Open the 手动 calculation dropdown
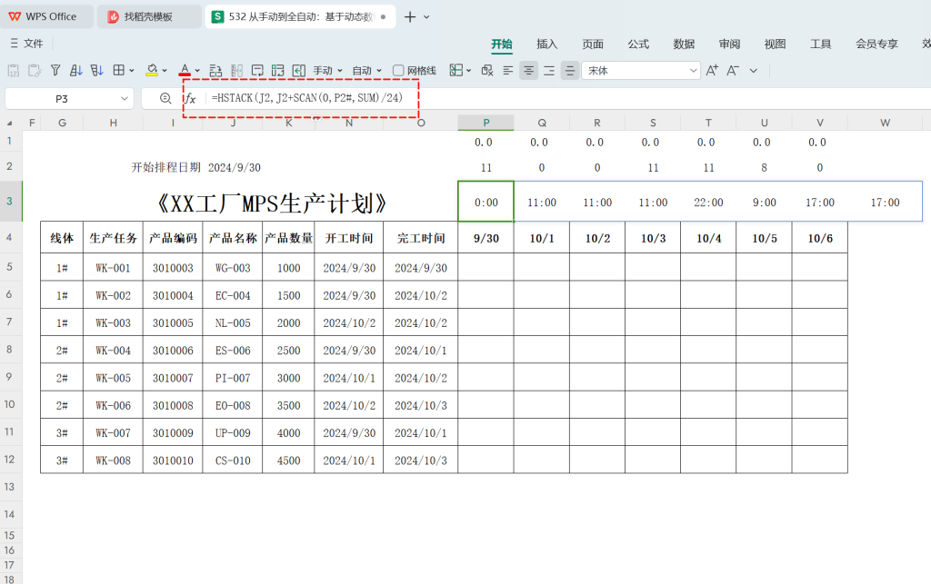The height and width of the screenshot is (584, 931). click(327, 71)
